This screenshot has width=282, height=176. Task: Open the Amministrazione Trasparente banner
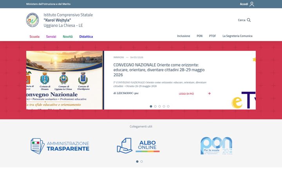coord(60,146)
